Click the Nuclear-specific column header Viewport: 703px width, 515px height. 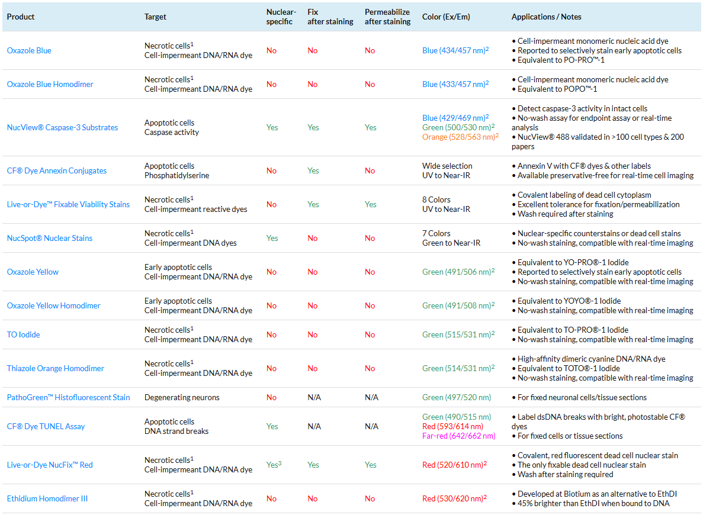[x=281, y=17]
